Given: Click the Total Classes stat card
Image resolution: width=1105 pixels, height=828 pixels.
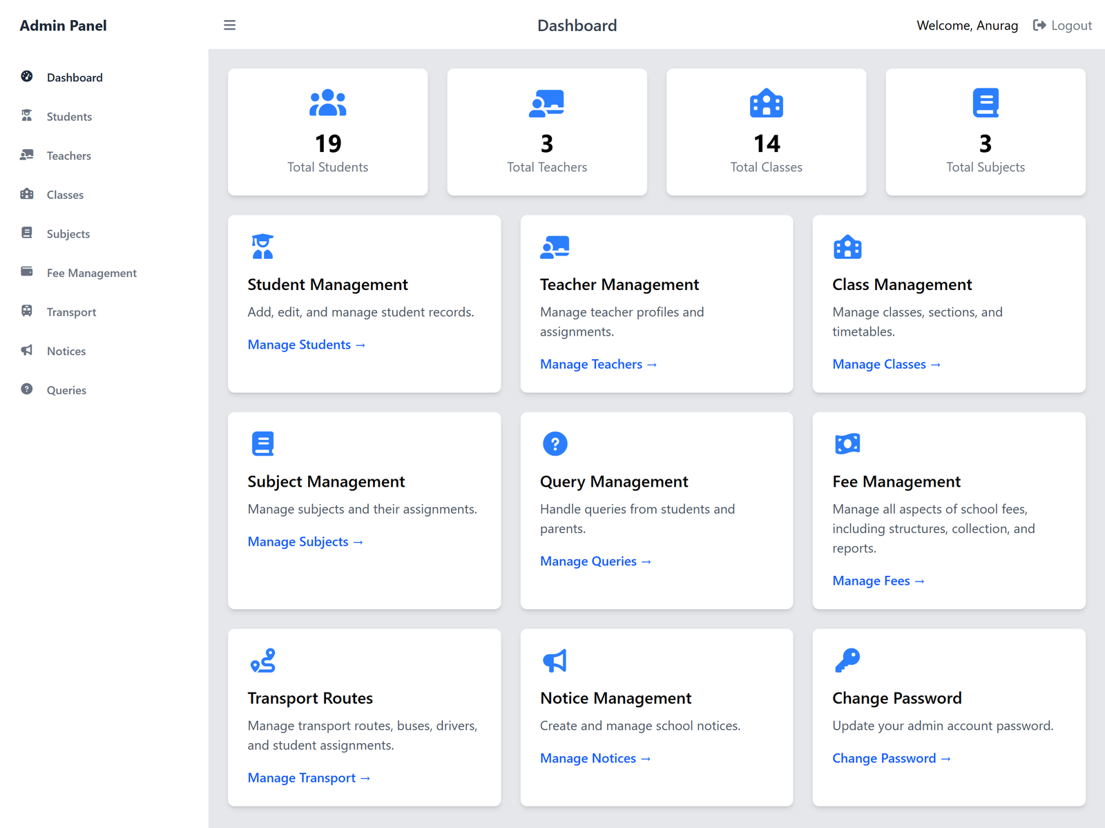Looking at the screenshot, I should pyautogui.click(x=766, y=132).
